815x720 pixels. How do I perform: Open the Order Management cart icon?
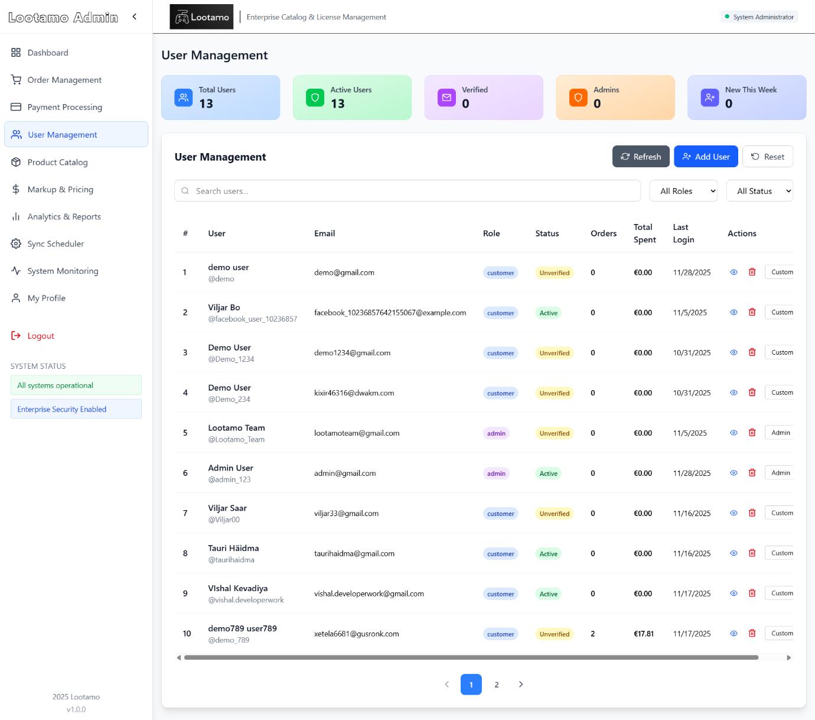[16, 80]
